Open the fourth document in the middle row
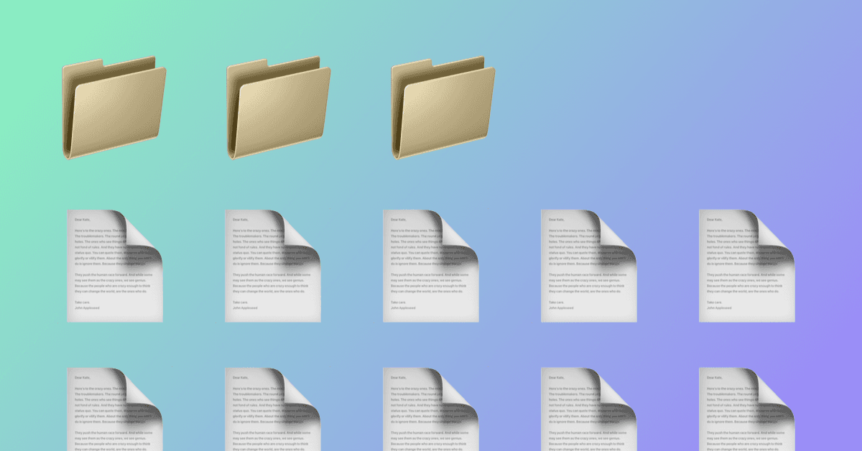The width and height of the screenshot is (862, 451). click(x=588, y=266)
